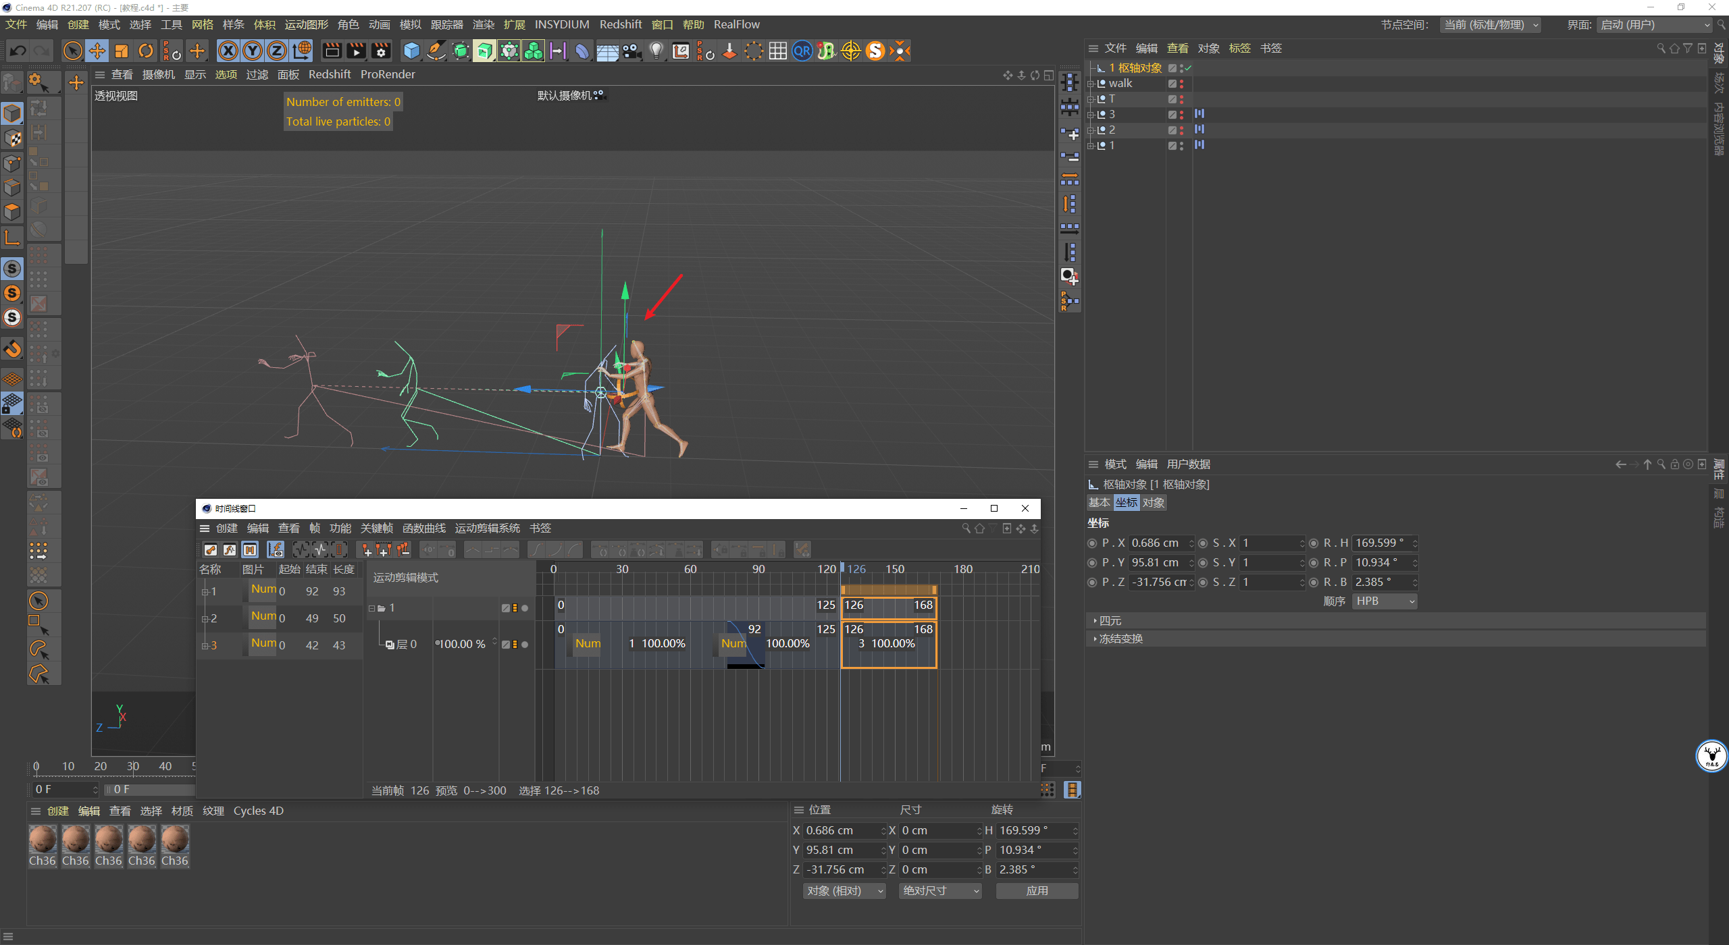Viewport: 1729px width, 945px height.
Task: Expand the 四元 section
Action: click(1109, 620)
